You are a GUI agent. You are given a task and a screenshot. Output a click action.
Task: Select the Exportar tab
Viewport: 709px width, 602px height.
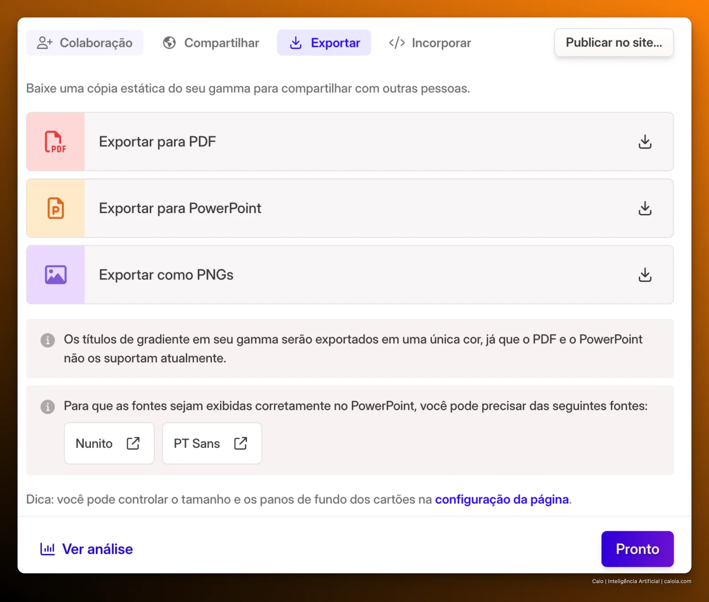324,43
